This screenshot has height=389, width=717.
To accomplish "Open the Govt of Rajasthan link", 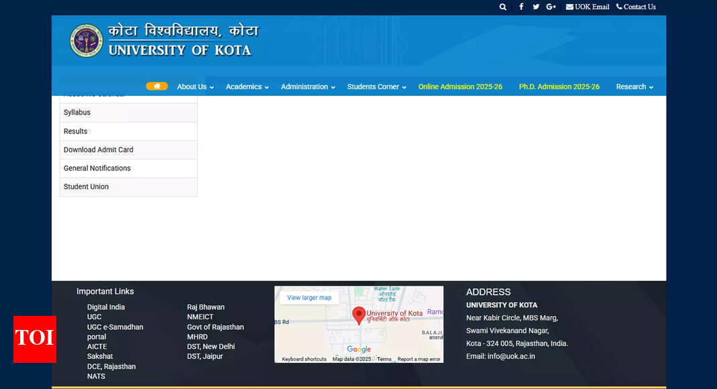I will click(x=215, y=327).
